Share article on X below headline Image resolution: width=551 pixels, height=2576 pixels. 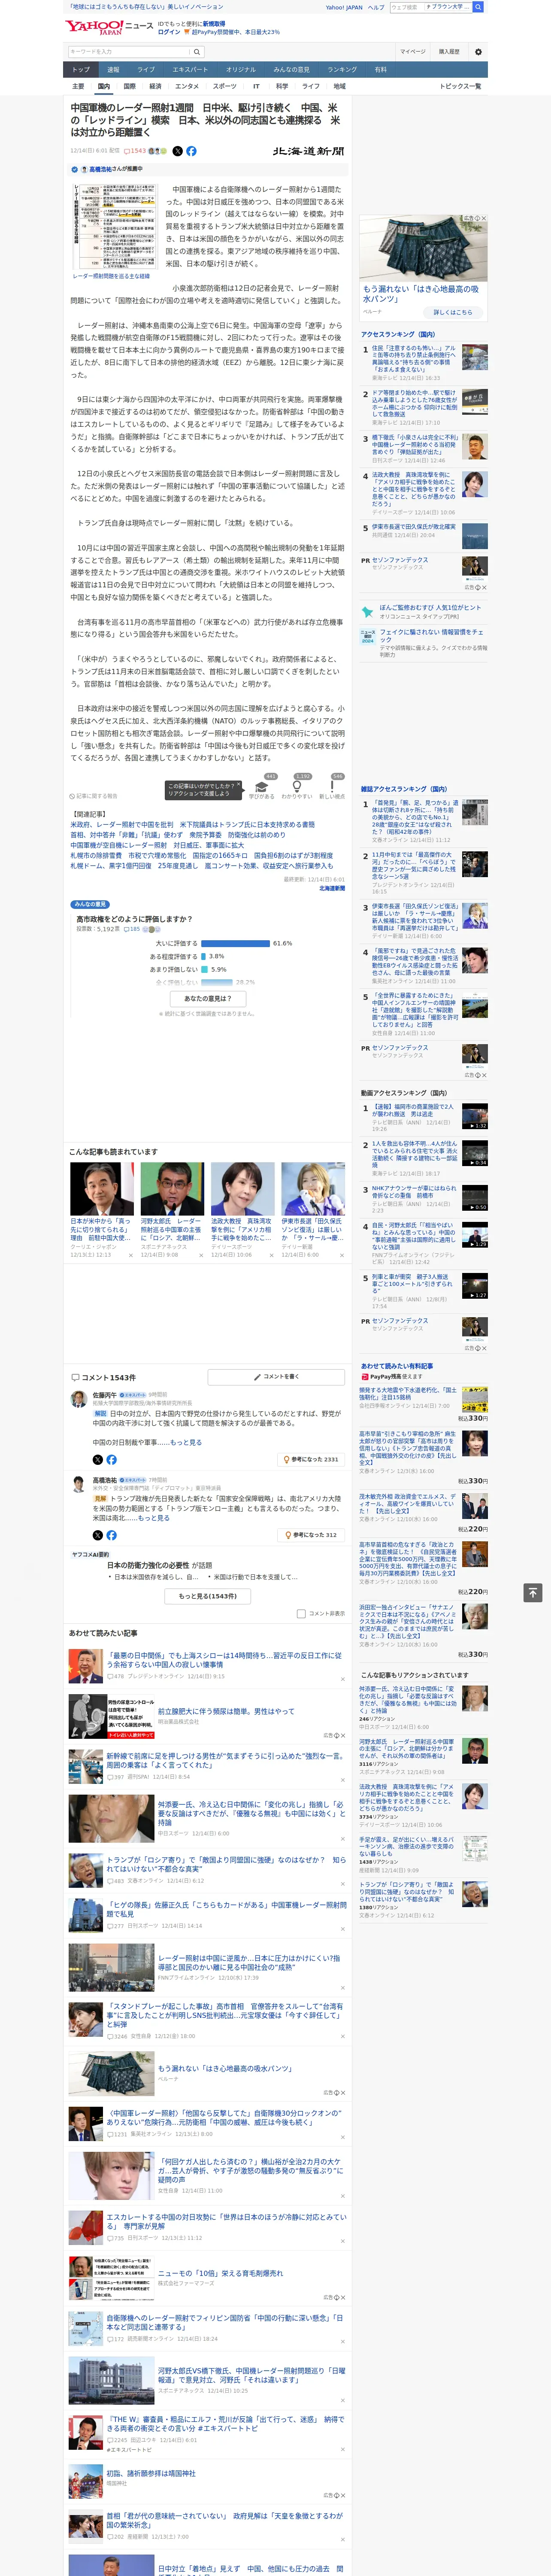[178, 151]
